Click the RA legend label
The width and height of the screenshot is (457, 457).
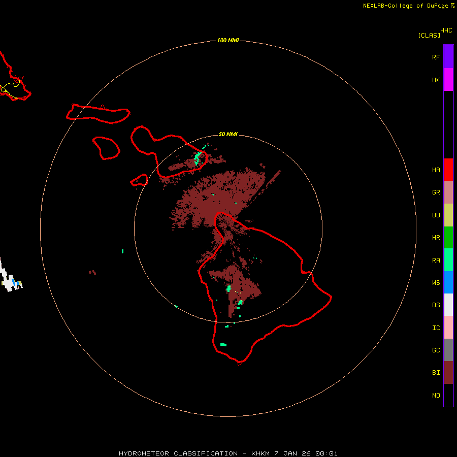point(436,260)
